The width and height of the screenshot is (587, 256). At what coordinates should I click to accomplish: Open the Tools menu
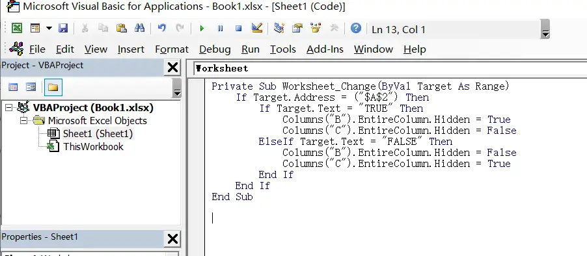[x=283, y=49]
